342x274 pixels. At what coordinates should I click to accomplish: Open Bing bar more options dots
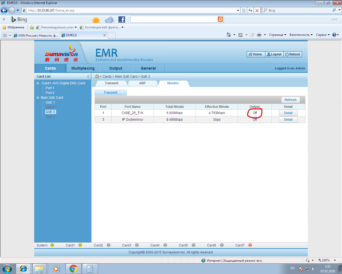point(334,19)
